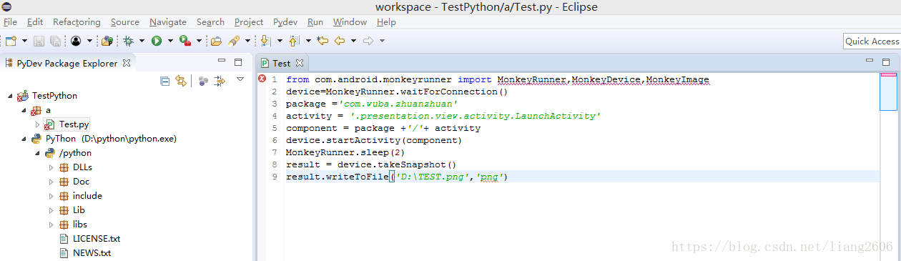Expand the Test.py tree node

point(37,124)
